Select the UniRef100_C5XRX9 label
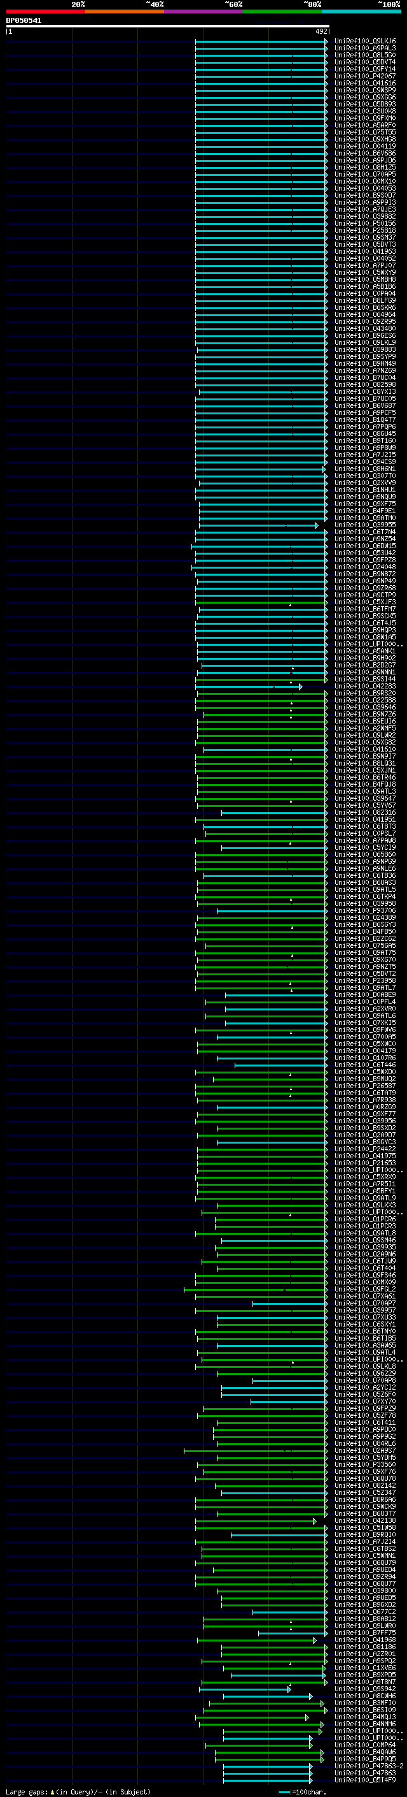This screenshot has height=1797, width=407. click(365, 1177)
